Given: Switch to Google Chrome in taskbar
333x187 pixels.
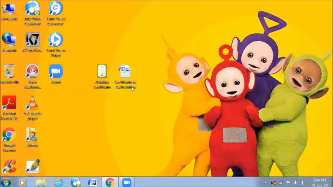Looking at the screenshot, I should click(x=110, y=182).
